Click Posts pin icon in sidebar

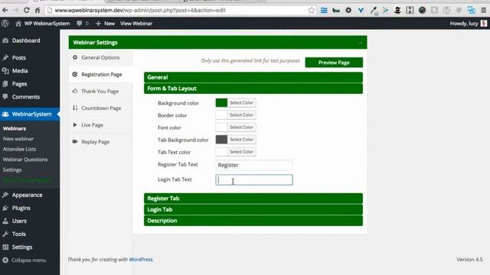pyautogui.click(x=5, y=58)
